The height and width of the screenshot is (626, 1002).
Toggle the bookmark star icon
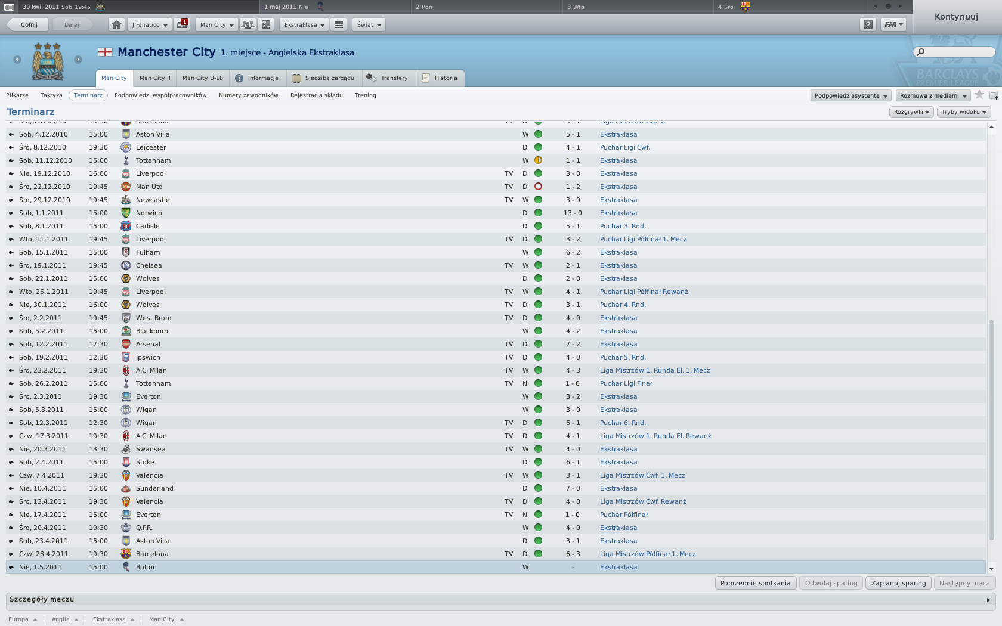[x=979, y=95]
